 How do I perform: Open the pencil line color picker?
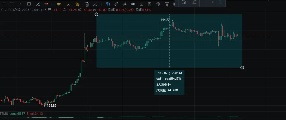(194, 2)
